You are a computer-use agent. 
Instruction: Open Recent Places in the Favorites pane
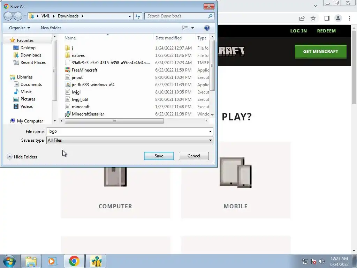coord(33,62)
